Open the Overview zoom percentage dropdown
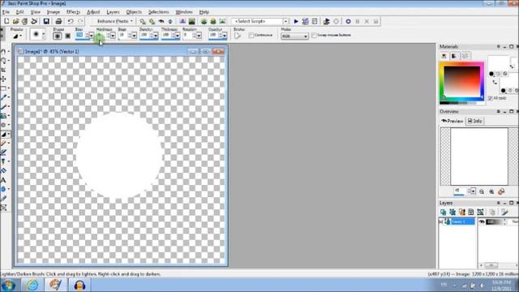 click(473, 191)
